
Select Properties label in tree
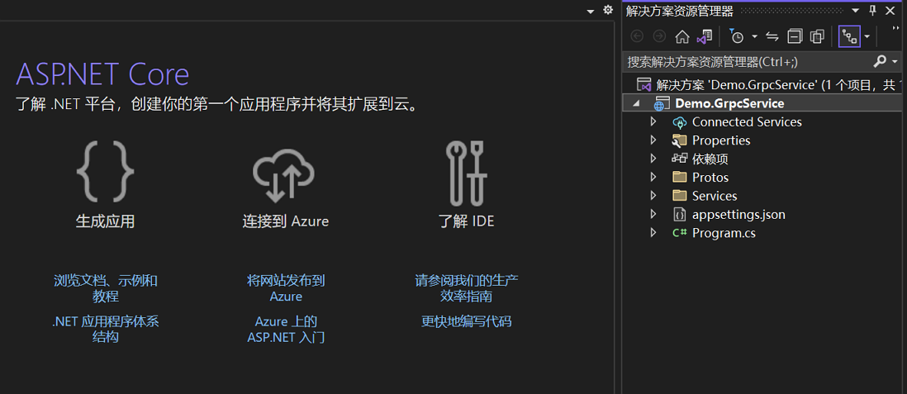721,140
